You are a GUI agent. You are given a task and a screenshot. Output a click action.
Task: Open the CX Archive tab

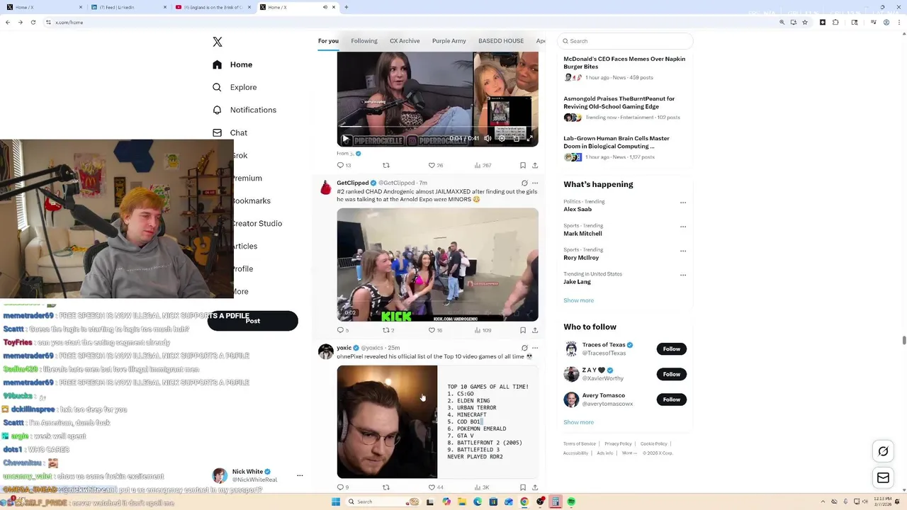(x=405, y=41)
